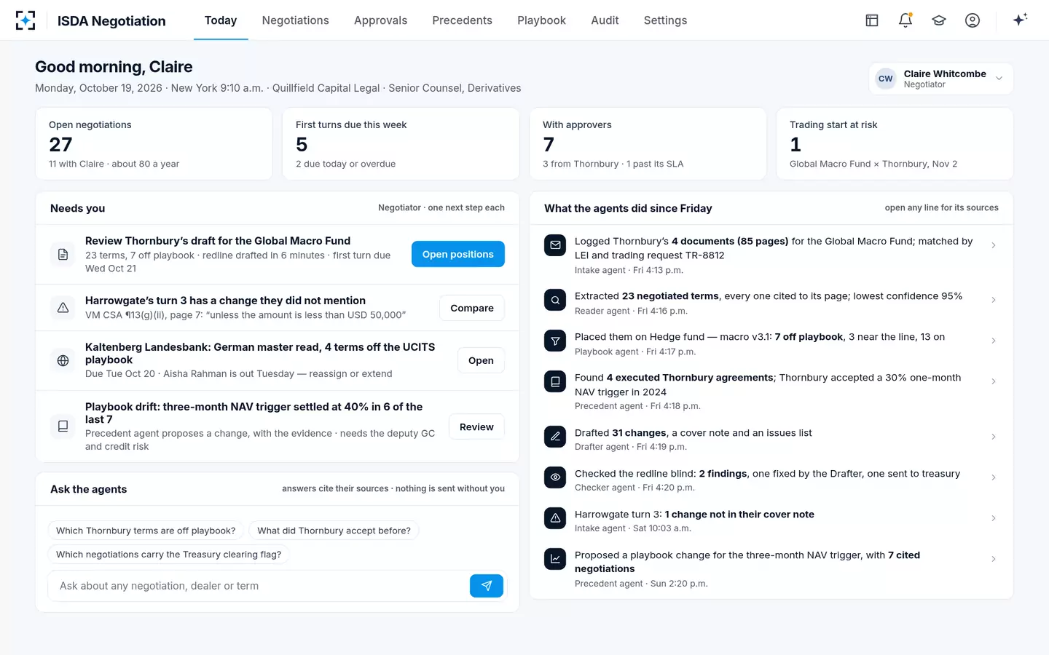Viewport: 1049px width, 655px height.
Task: Open the notifications bell
Action: 905,20
